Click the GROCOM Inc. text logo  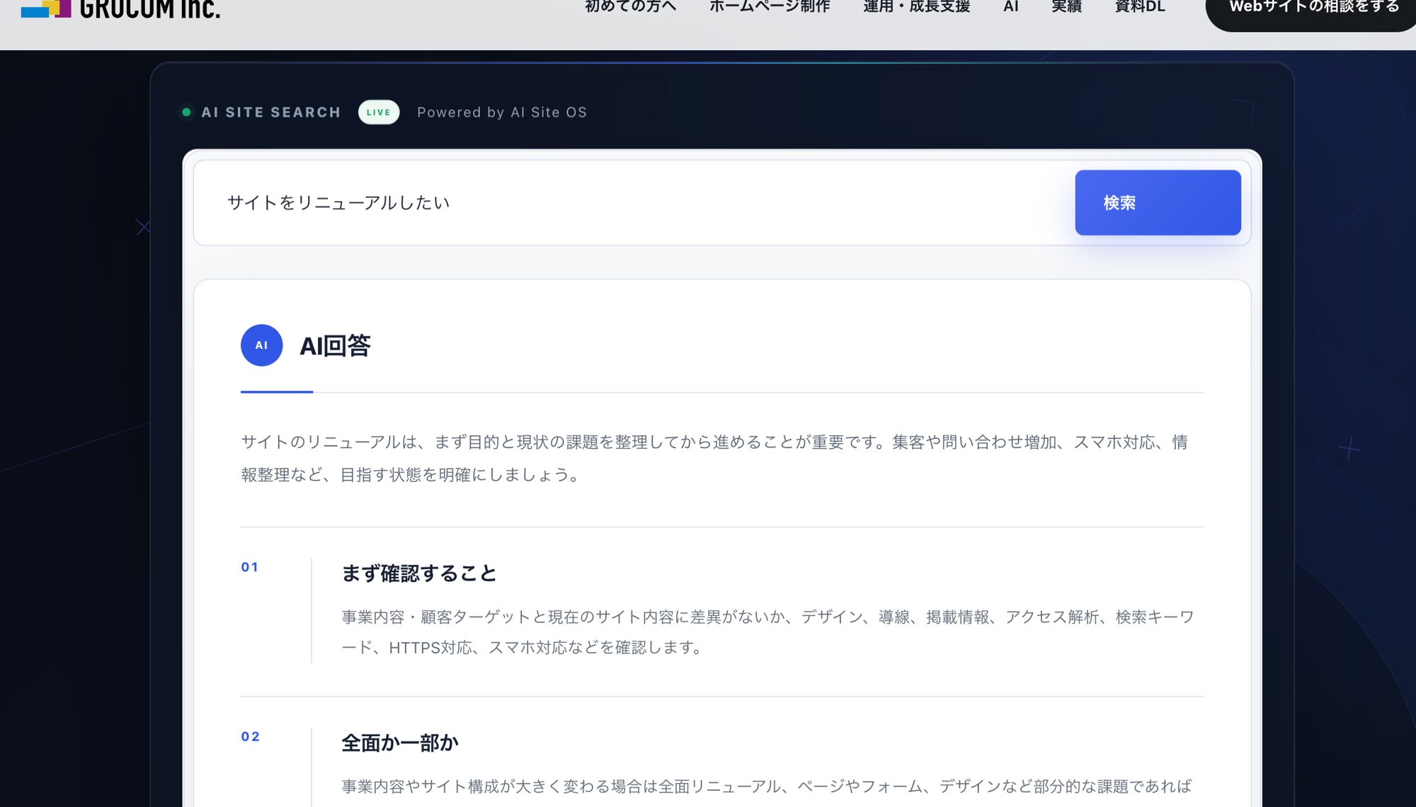coord(149,8)
